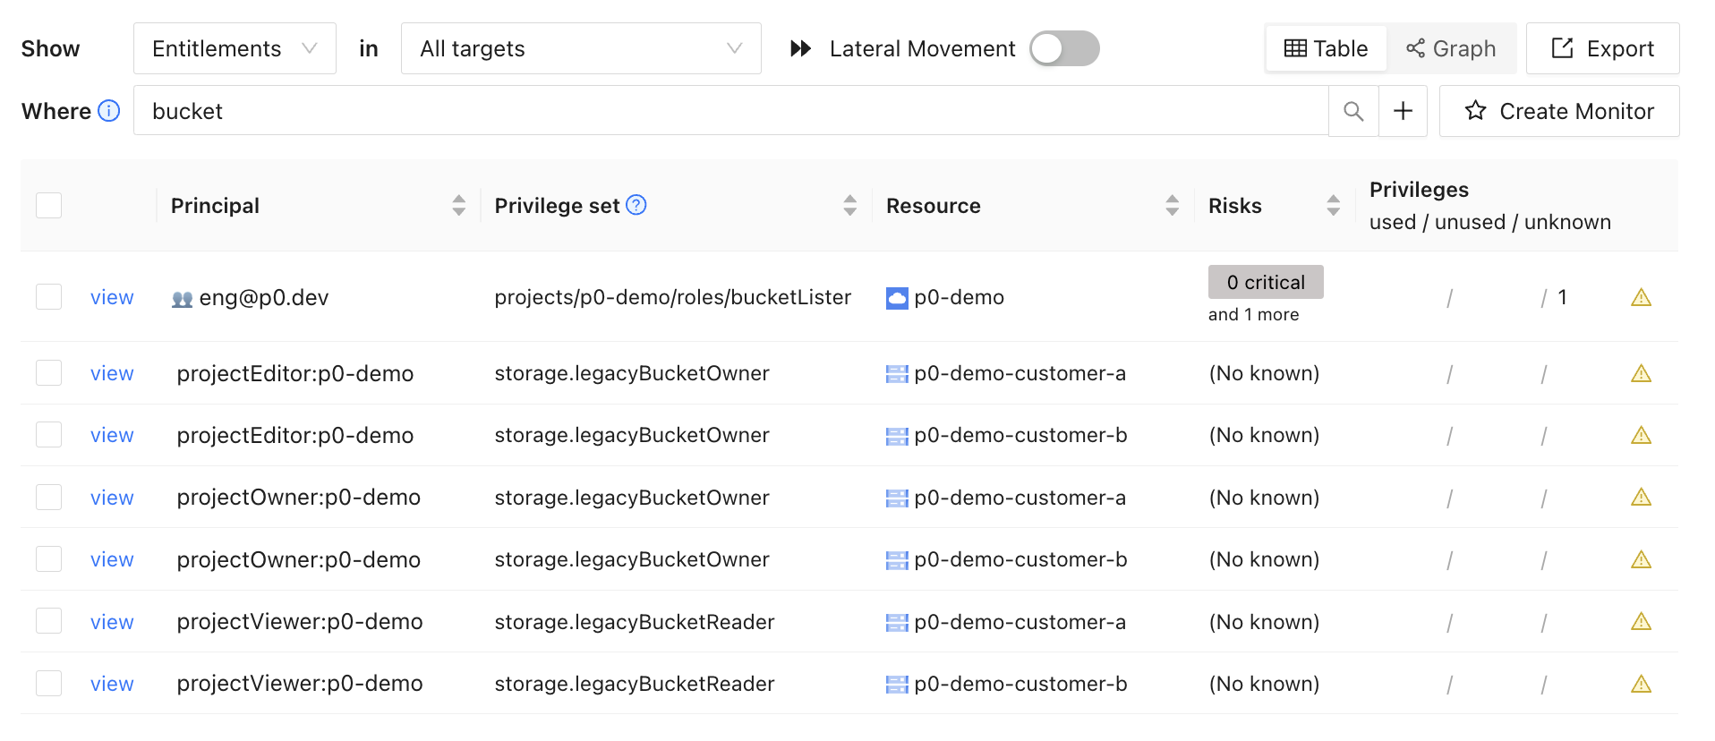Click the plus icon to add filter

(x=1403, y=111)
